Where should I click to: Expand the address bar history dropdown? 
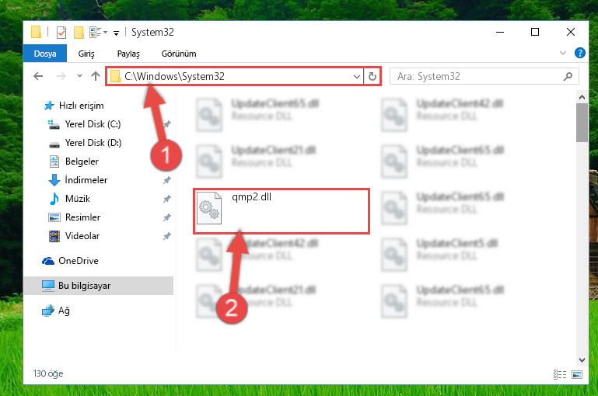pyautogui.click(x=357, y=77)
